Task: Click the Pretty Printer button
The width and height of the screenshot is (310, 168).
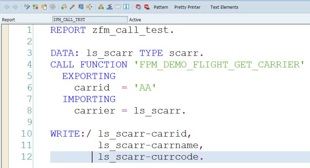Action: (187, 7)
